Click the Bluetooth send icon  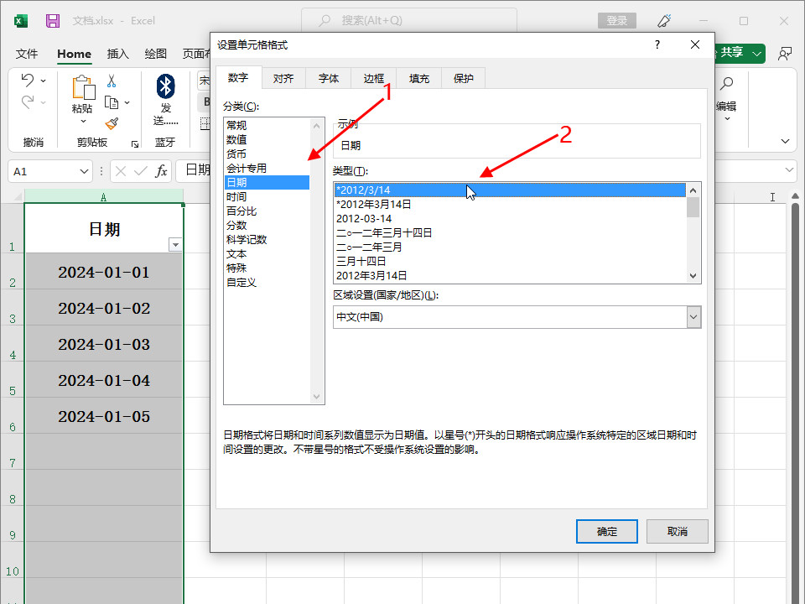click(x=165, y=86)
